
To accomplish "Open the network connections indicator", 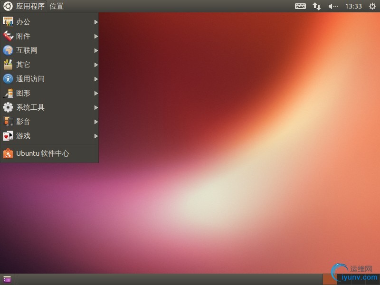I will (x=316, y=6).
